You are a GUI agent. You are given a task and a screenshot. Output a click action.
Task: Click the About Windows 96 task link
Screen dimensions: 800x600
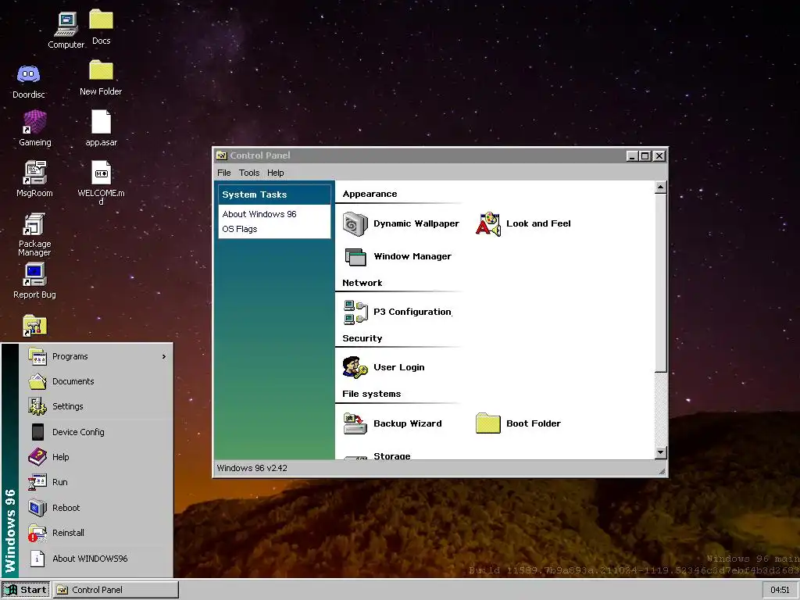(259, 214)
